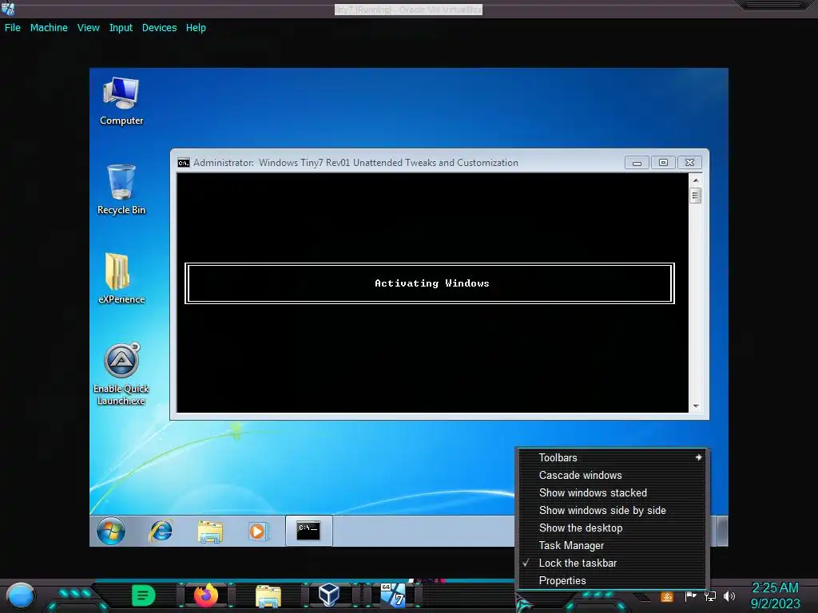Launch Internet Explorer from guest taskbar
The image size is (818, 613).
coord(161,531)
